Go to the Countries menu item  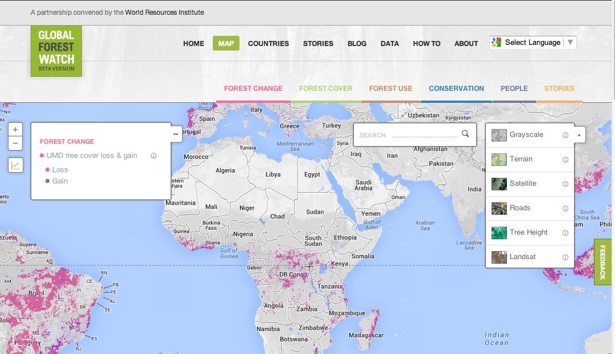click(x=268, y=44)
